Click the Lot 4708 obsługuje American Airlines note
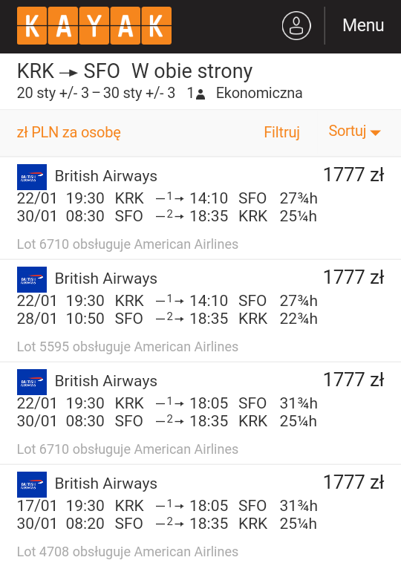 pos(128,552)
